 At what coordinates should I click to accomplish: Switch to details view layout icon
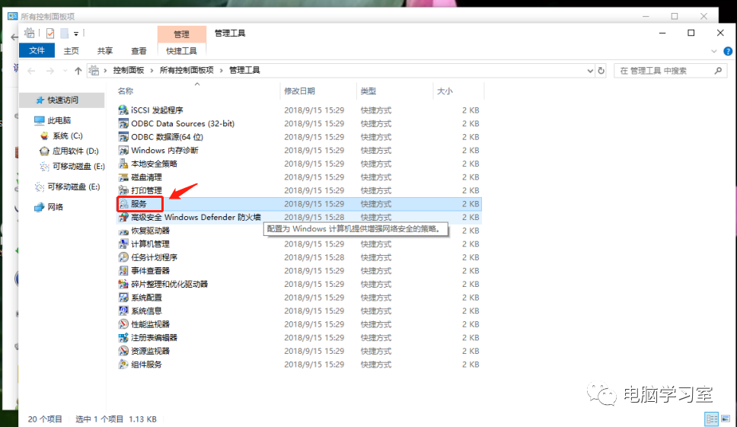coord(712,419)
